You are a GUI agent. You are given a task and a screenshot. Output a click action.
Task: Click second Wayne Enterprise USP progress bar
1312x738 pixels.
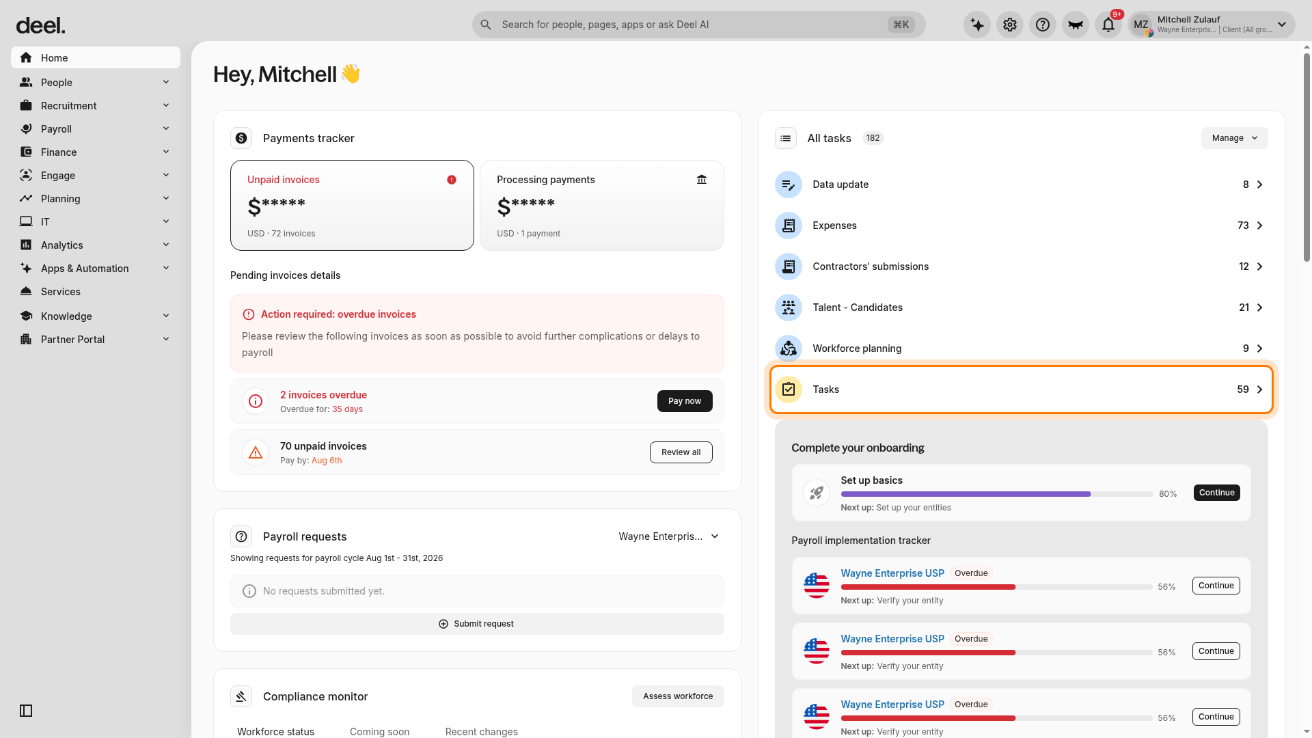click(x=997, y=653)
